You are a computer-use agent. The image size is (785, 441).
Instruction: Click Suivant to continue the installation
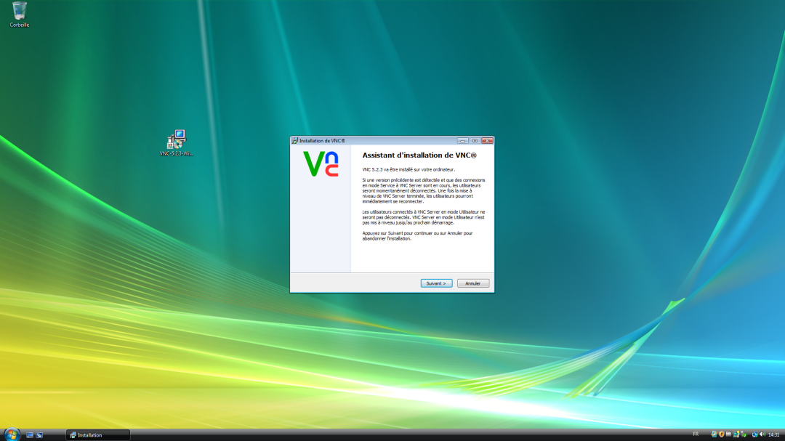(436, 283)
